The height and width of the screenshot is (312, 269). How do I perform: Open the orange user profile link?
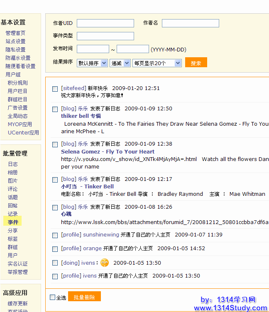[x=92, y=249]
